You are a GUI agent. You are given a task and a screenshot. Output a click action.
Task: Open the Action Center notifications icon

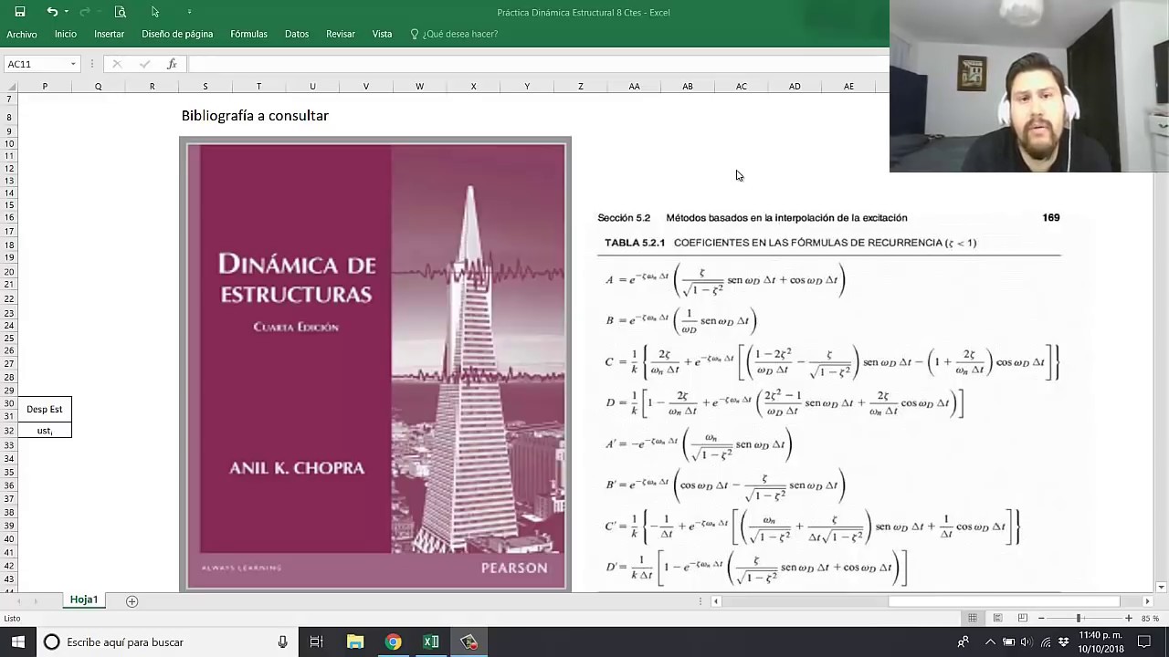click(x=1144, y=642)
